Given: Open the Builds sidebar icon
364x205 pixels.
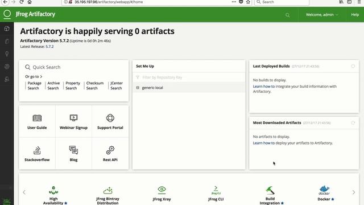Looking at the screenshot, I should (7, 67).
